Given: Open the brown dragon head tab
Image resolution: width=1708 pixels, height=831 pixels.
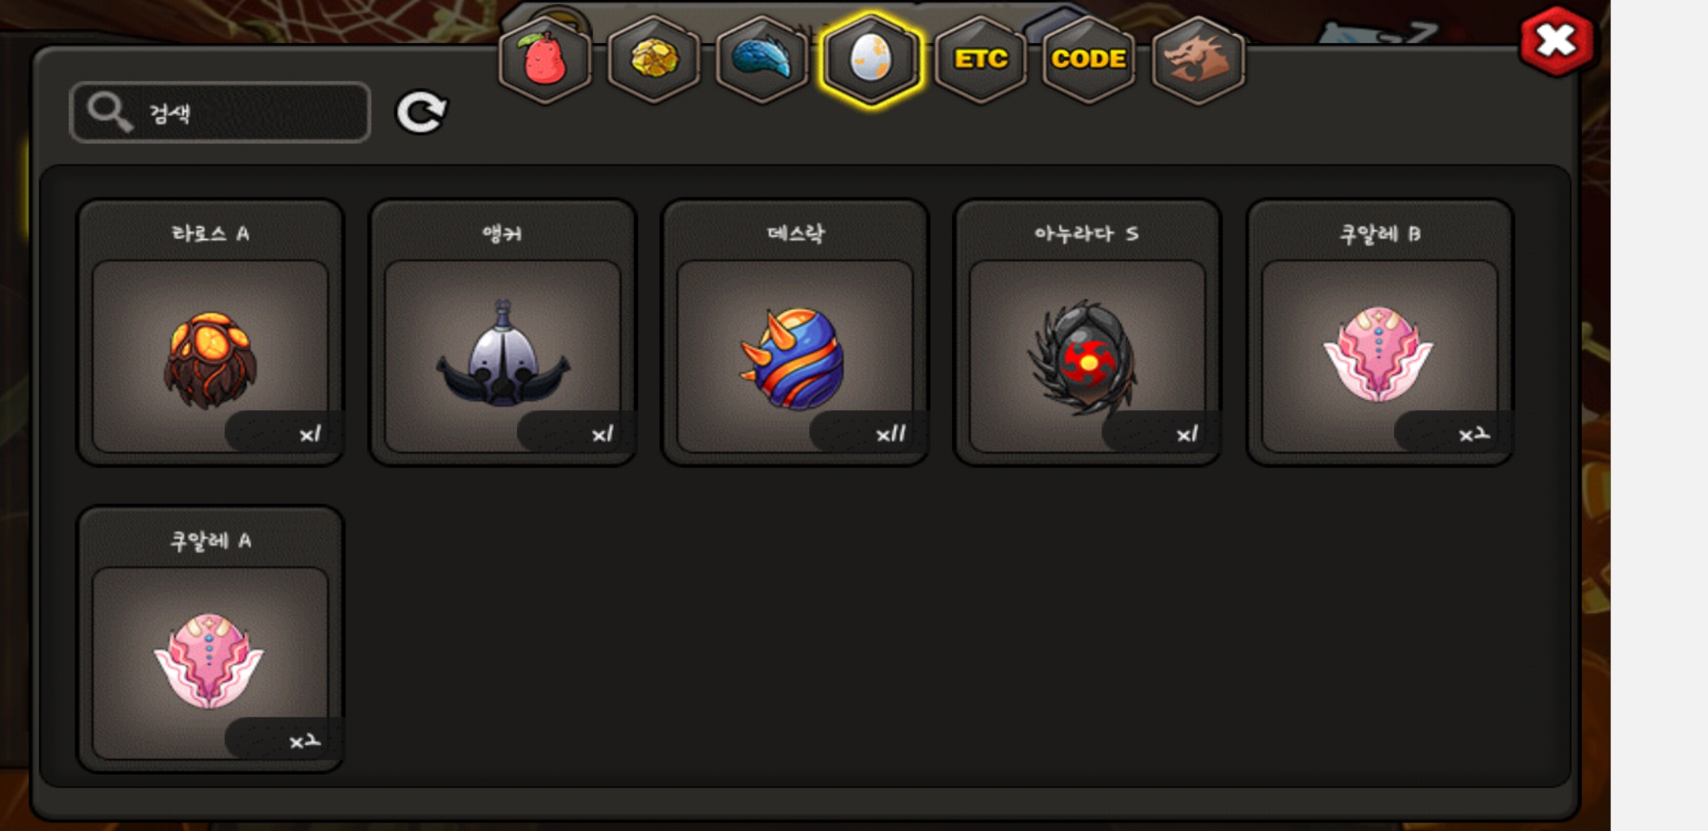Looking at the screenshot, I should (x=1198, y=59).
